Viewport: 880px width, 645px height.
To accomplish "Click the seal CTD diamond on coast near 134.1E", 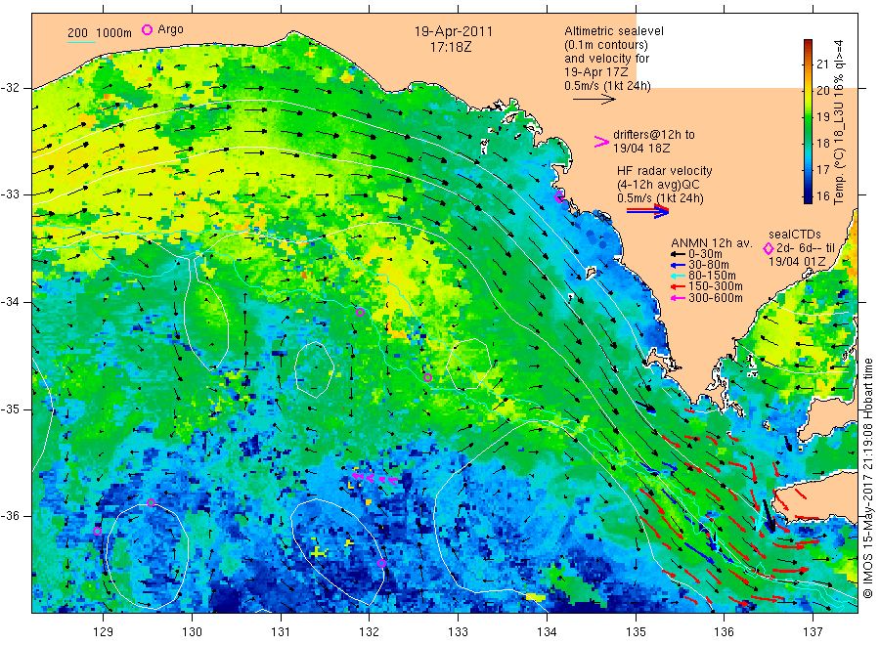I will pos(559,196).
